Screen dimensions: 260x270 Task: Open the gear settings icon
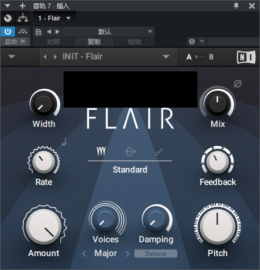click(192, 41)
